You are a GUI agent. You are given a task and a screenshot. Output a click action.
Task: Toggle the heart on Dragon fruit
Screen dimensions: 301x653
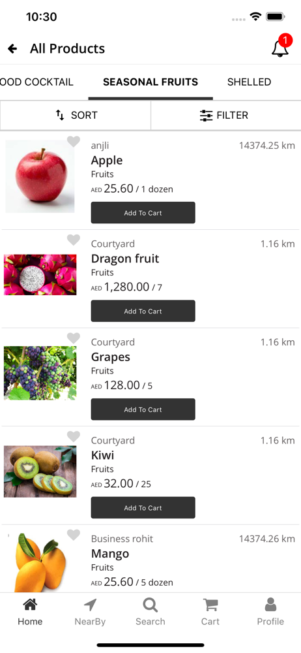point(74,240)
